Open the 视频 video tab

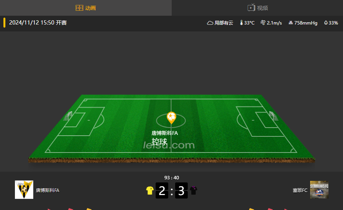(257, 8)
